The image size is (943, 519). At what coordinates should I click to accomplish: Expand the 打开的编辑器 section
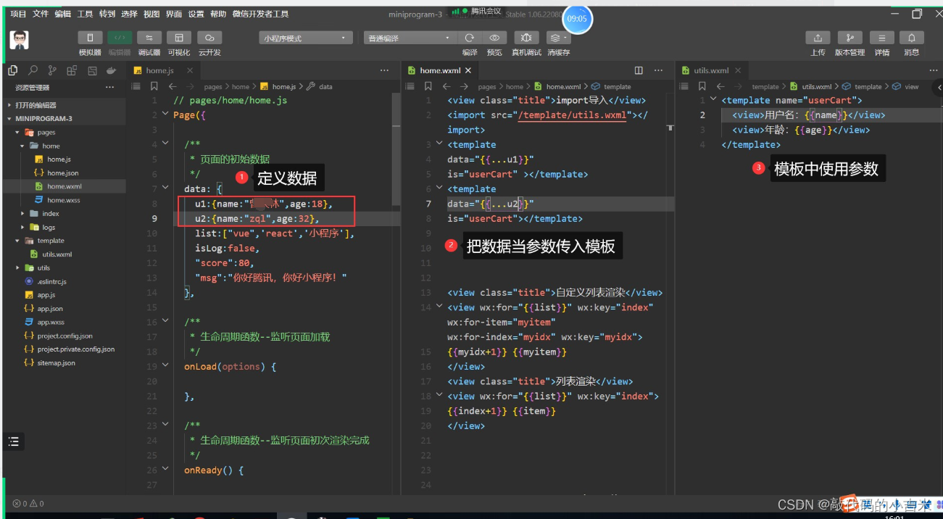click(x=64, y=105)
